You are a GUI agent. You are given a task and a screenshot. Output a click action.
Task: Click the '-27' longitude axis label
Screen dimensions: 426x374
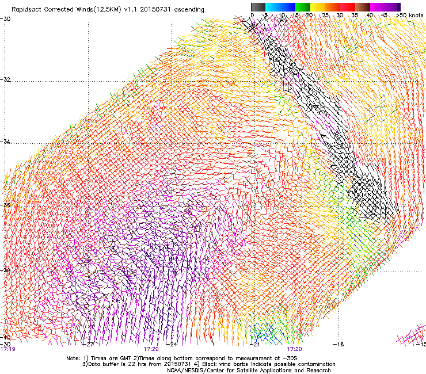point(88,345)
